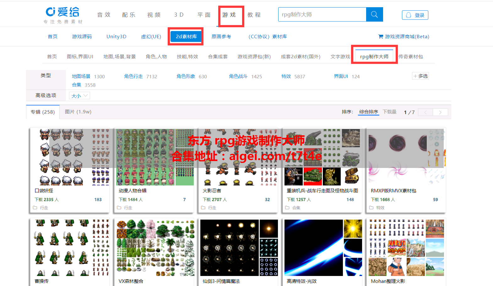Open the 视频 top menu
The height and width of the screenshot is (286, 493).
pyautogui.click(x=154, y=15)
